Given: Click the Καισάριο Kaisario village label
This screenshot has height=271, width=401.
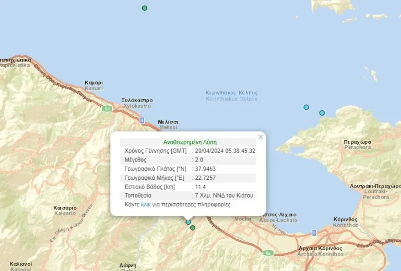Looking at the screenshot, I should (65, 211).
